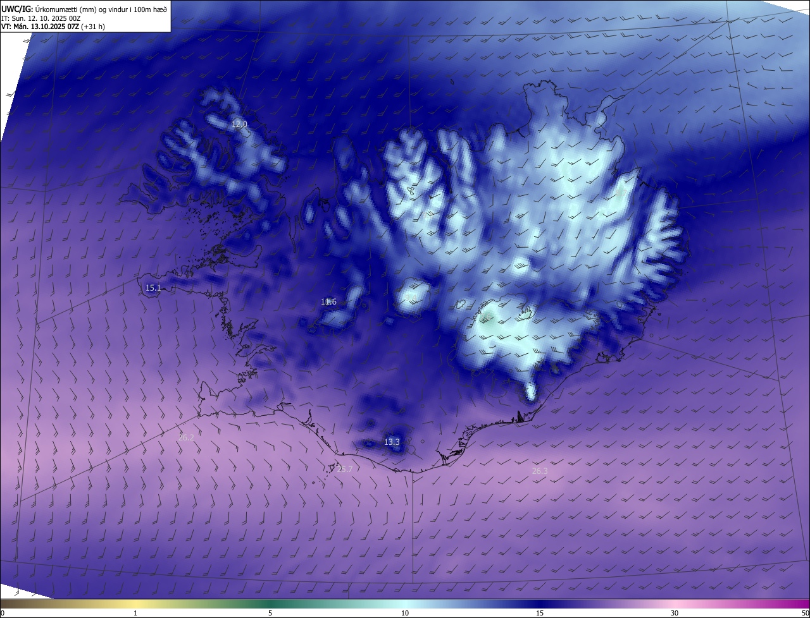Click the color scale tick labeled 0
Screen dimensions: 810x618
point(3,613)
